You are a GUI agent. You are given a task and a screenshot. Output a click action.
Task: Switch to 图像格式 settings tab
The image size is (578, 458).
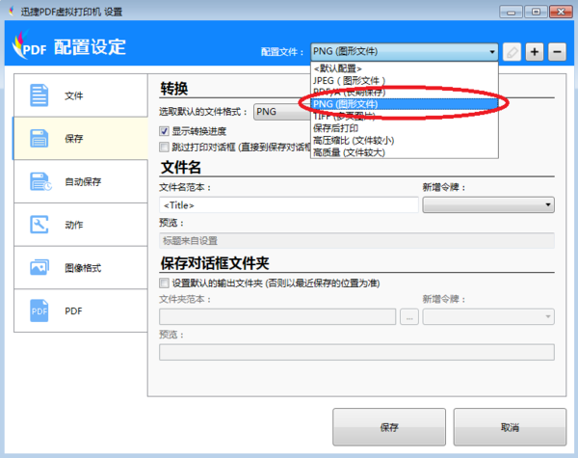81,267
